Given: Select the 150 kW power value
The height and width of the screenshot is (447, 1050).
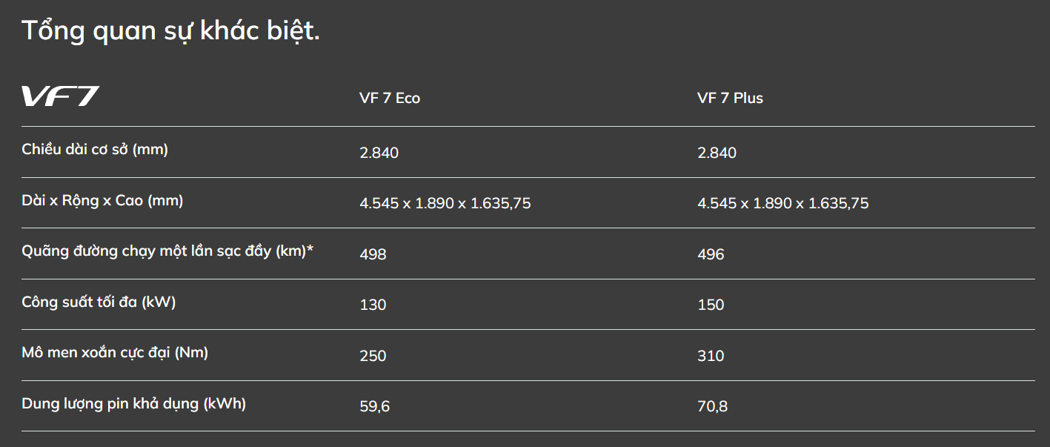Looking at the screenshot, I should [x=711, y=305].
